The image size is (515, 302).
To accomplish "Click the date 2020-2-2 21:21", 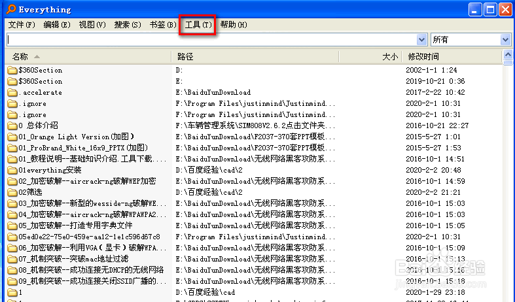I will tap(433, 192).
